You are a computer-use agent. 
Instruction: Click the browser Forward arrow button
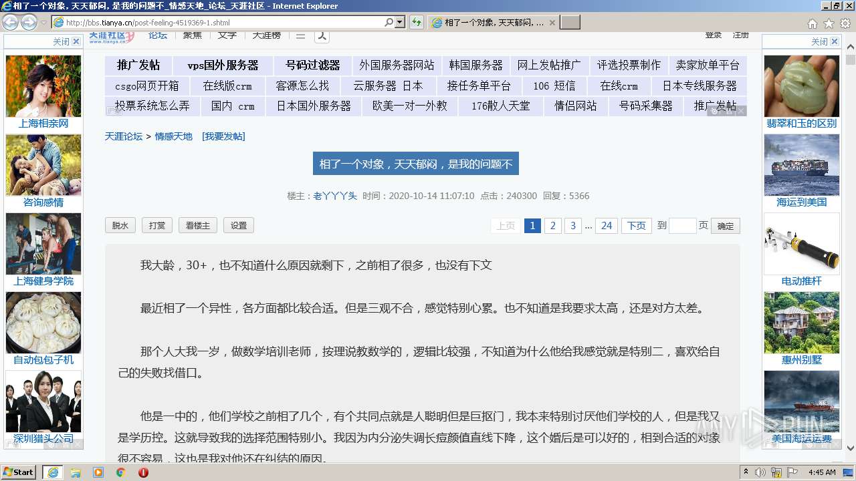29,22
